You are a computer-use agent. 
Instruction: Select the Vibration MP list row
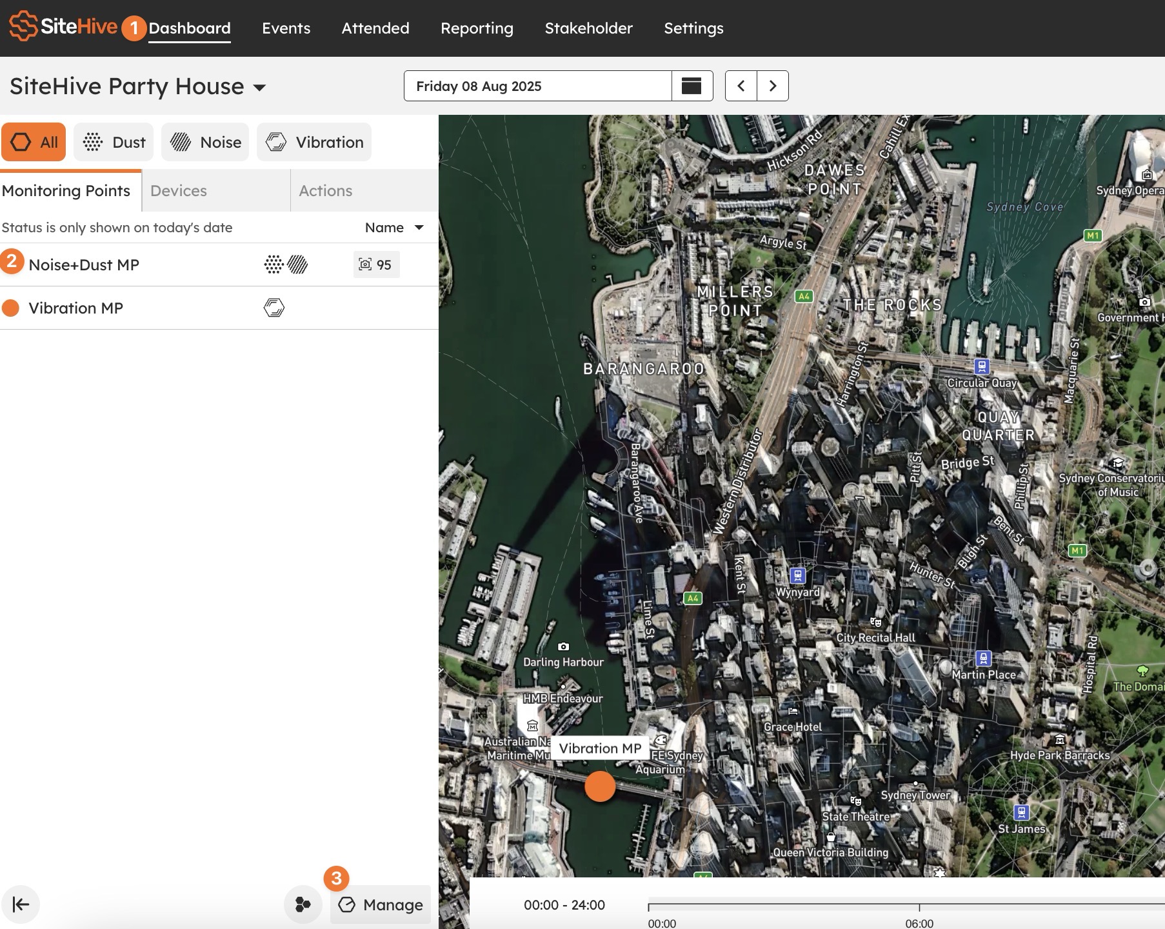point(219,308)
